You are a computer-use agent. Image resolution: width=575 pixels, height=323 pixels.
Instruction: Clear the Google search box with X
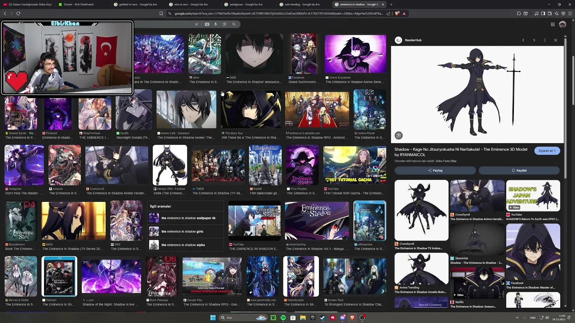(x=196, y=24)
